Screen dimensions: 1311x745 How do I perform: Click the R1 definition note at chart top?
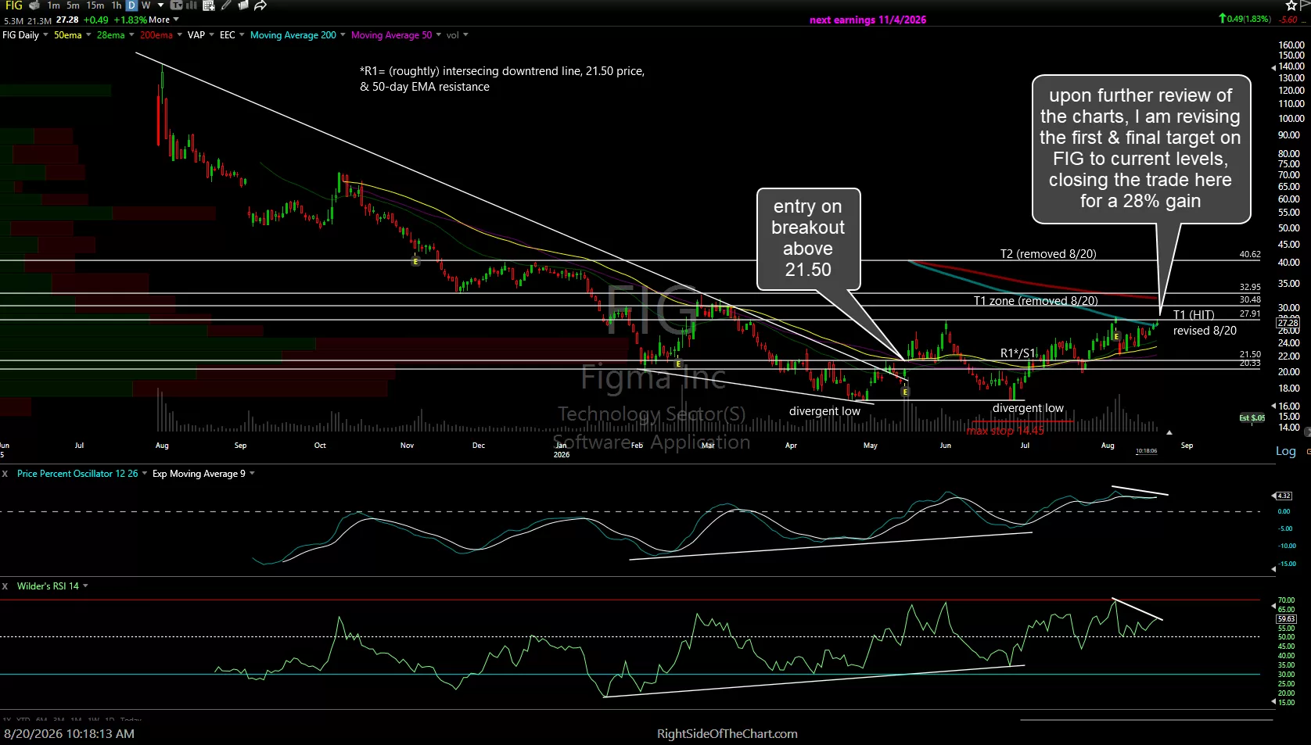502,79
